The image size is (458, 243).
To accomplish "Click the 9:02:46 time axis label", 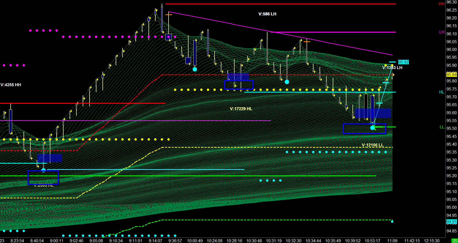I will coord(76,241).
